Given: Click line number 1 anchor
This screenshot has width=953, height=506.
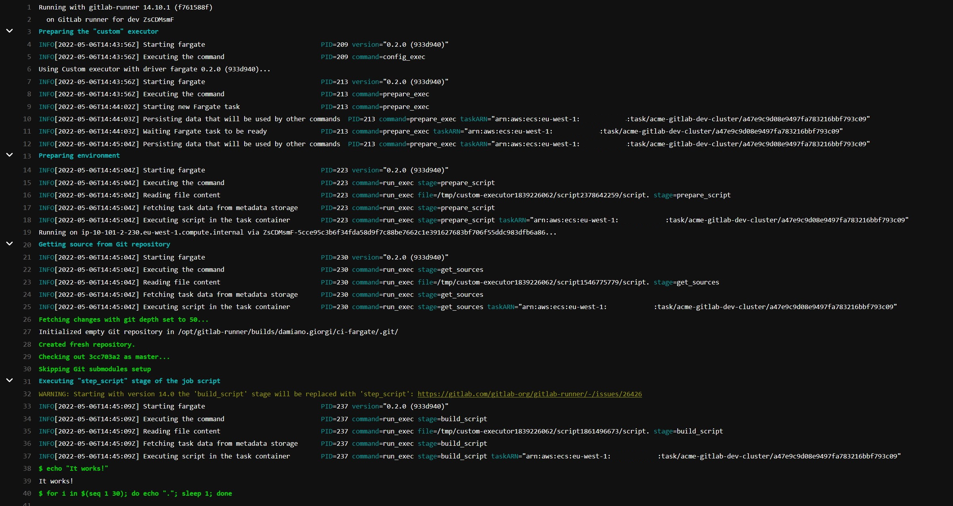Looking at the screenshot, I should click(29, 7).
